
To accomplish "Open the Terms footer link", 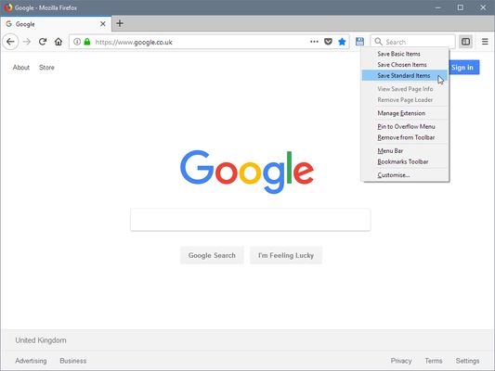I will coord(434,361).
